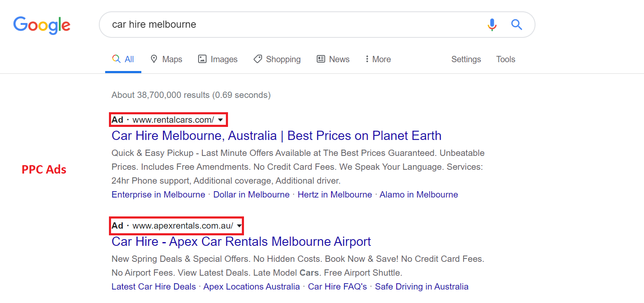Click the Enterprise in Melbourne sitelink

[x=158, y=195]
